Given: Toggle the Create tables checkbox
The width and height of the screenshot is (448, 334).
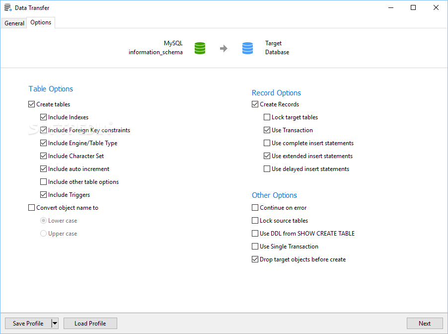Looking at the screenshot, I should click(x=31, y=104).
